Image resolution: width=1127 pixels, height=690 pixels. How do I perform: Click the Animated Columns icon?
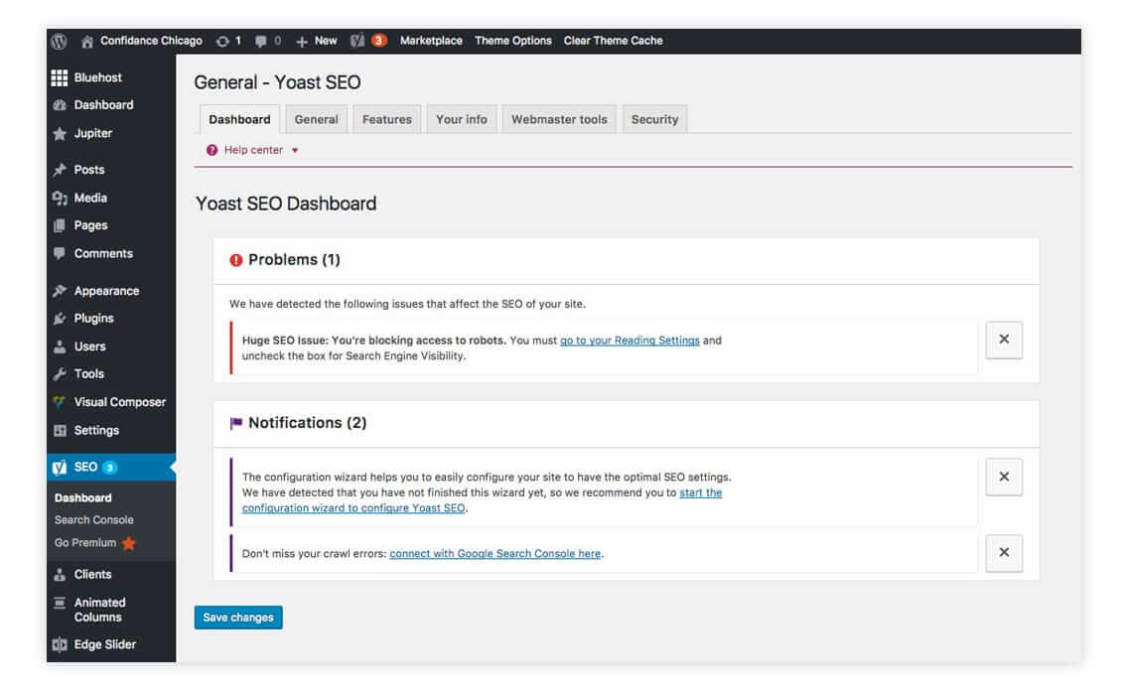60,603
